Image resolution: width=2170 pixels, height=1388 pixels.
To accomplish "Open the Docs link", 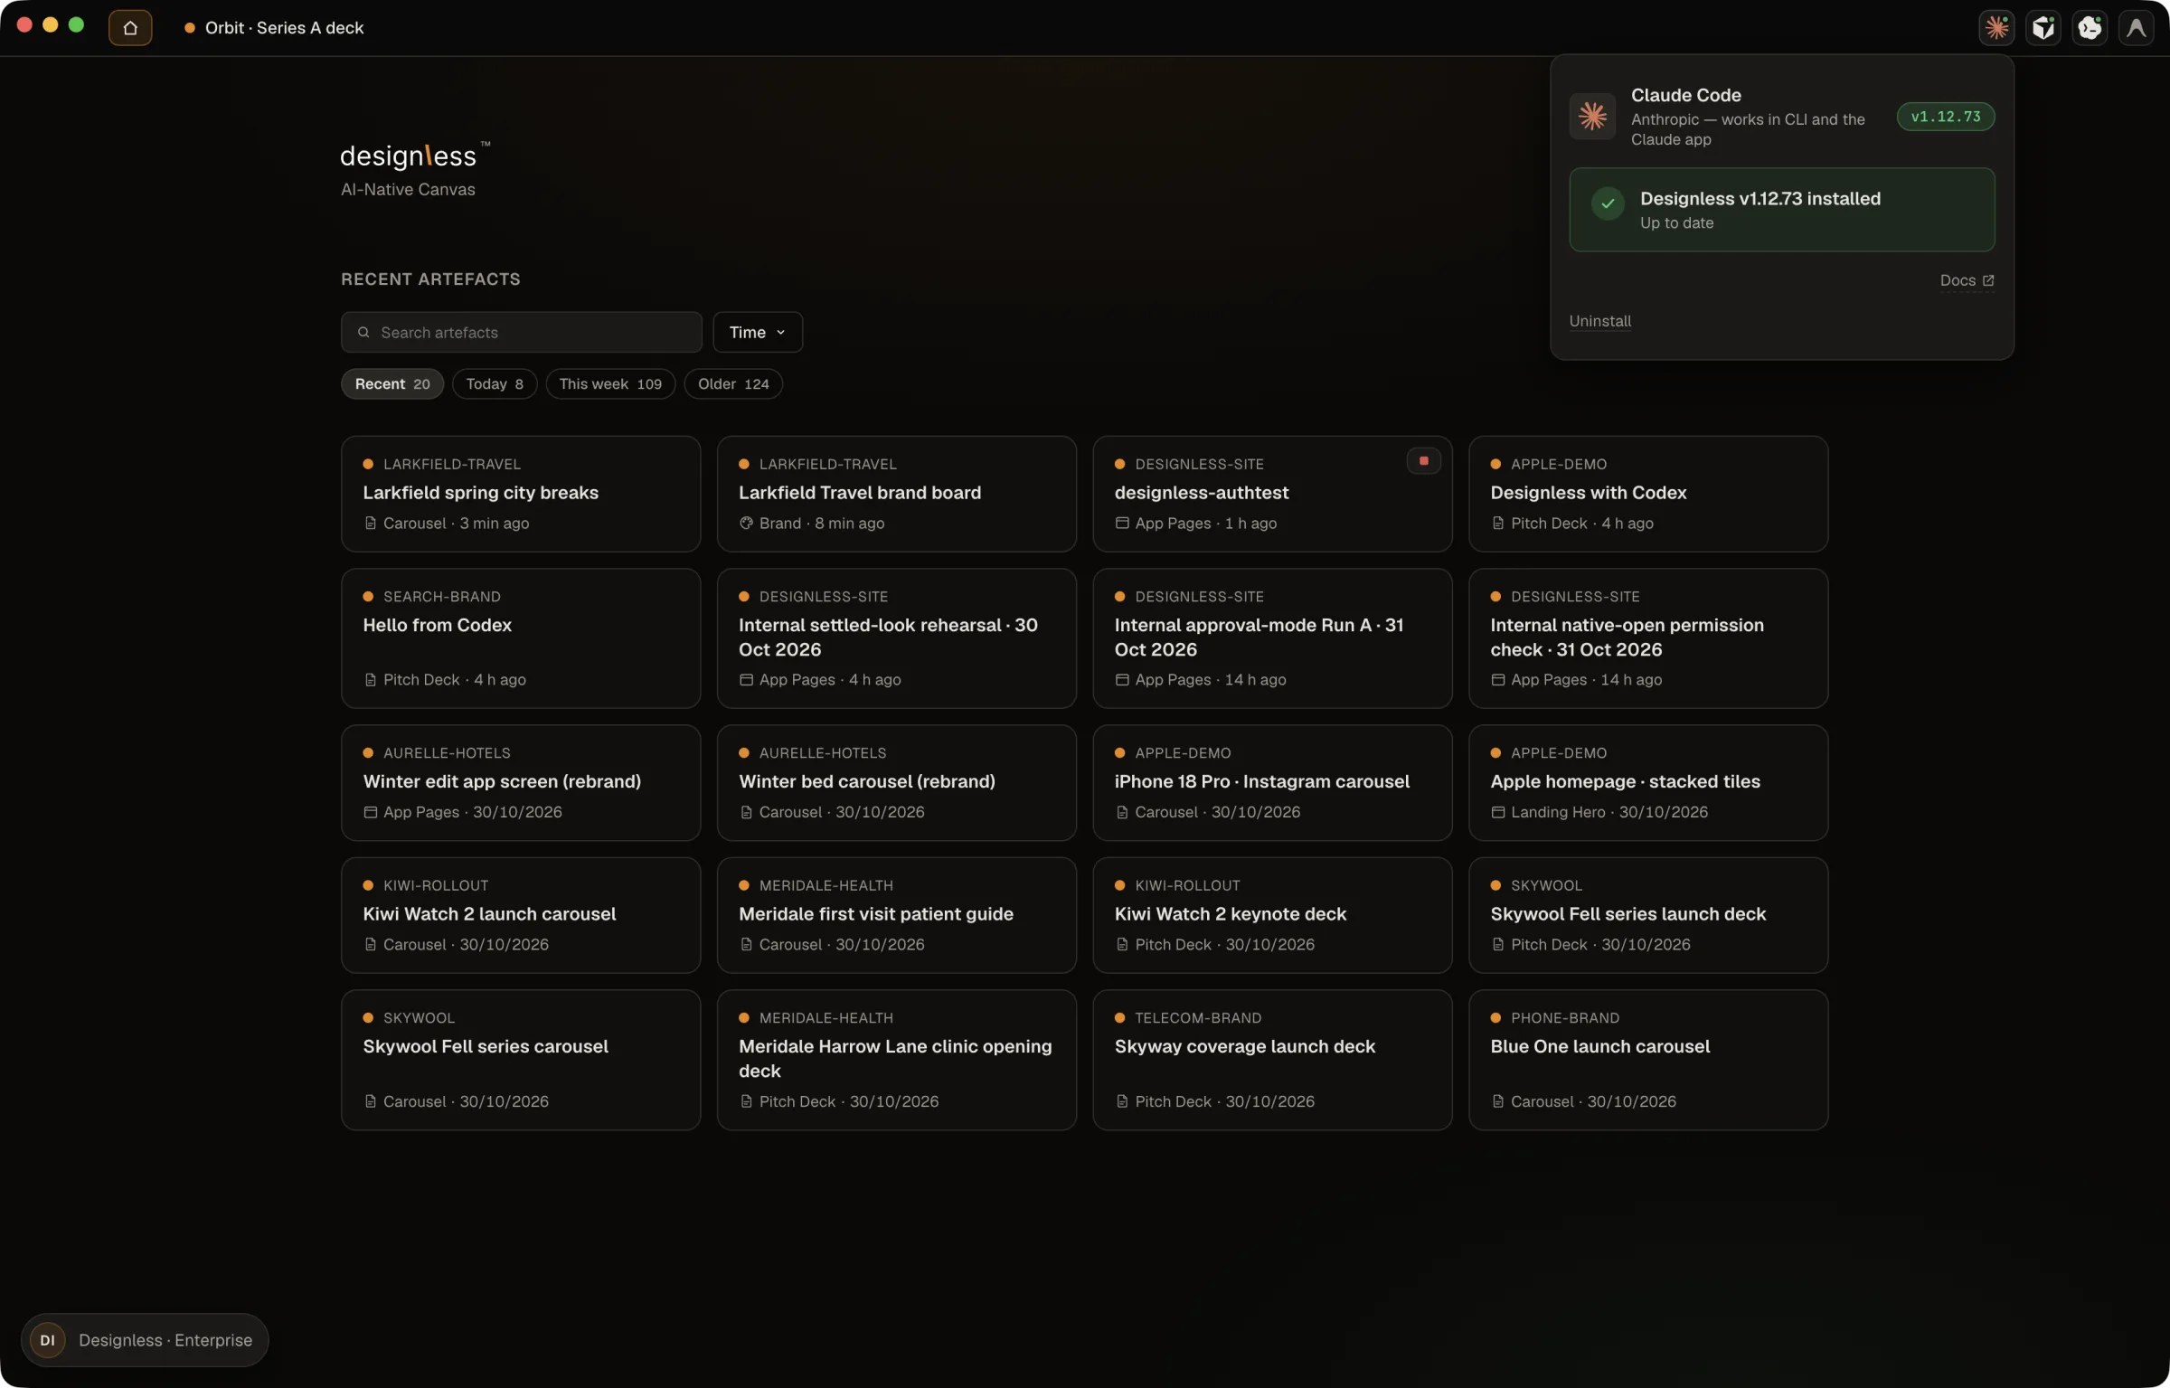I will (1967, 281).
